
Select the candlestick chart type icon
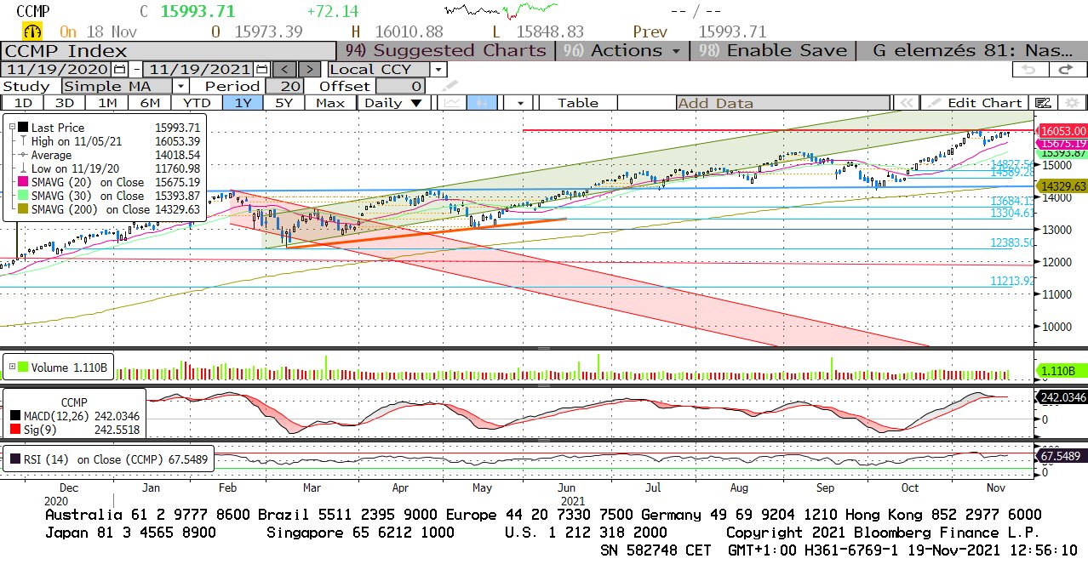coord(482,103)
